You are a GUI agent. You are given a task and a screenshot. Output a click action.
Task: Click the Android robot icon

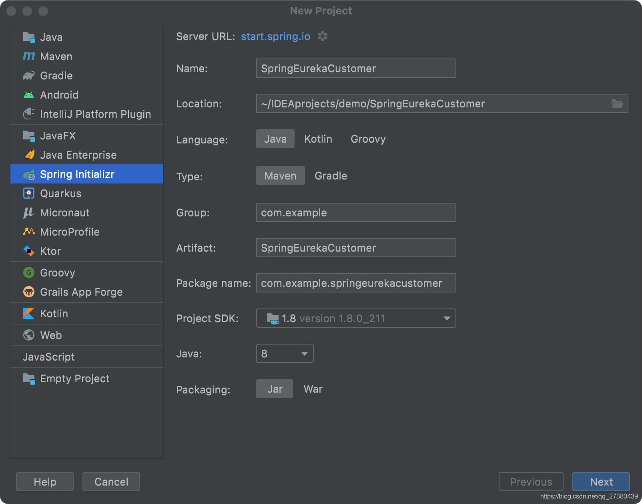29,95
